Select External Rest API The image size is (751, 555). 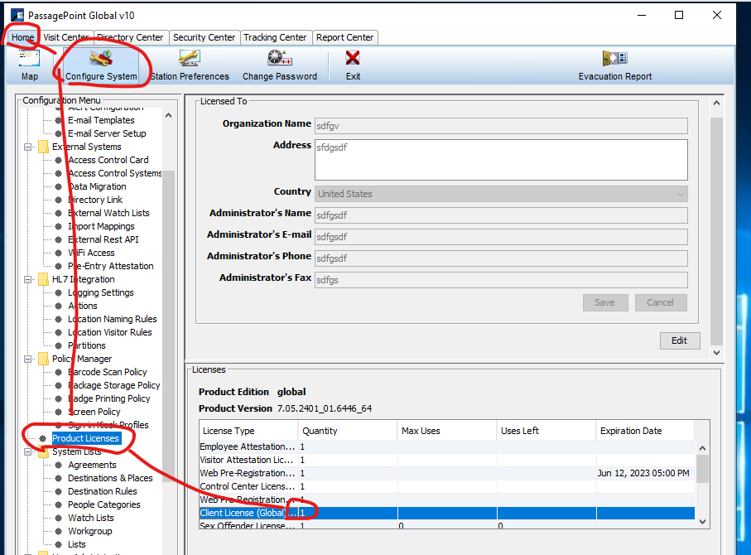point(104,239)
